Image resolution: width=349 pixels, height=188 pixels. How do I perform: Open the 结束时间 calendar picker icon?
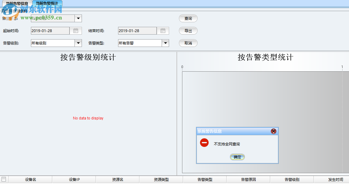pyautogui.click(x=163, y=31)
